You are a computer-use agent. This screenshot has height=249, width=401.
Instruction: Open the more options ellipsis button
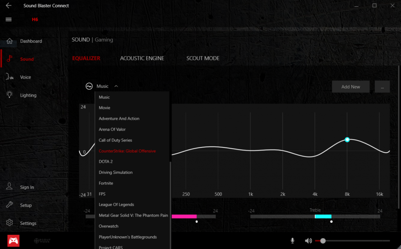(x=382, y=87)
